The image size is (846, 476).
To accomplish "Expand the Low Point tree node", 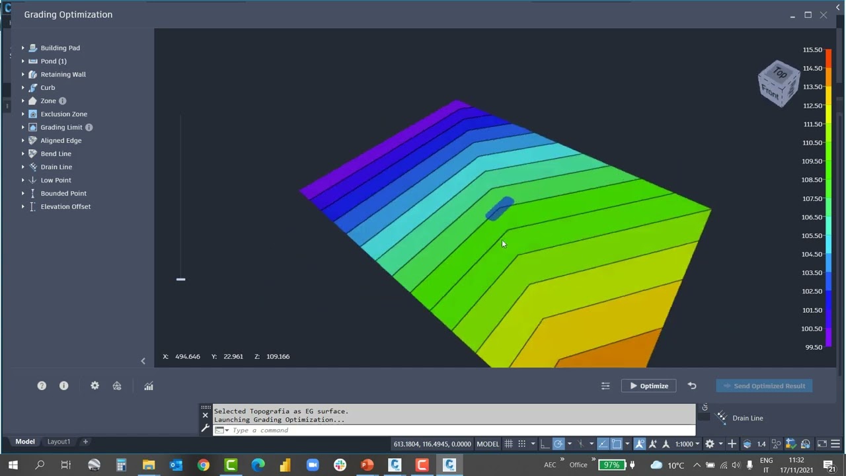I will [x=22, y=180].
